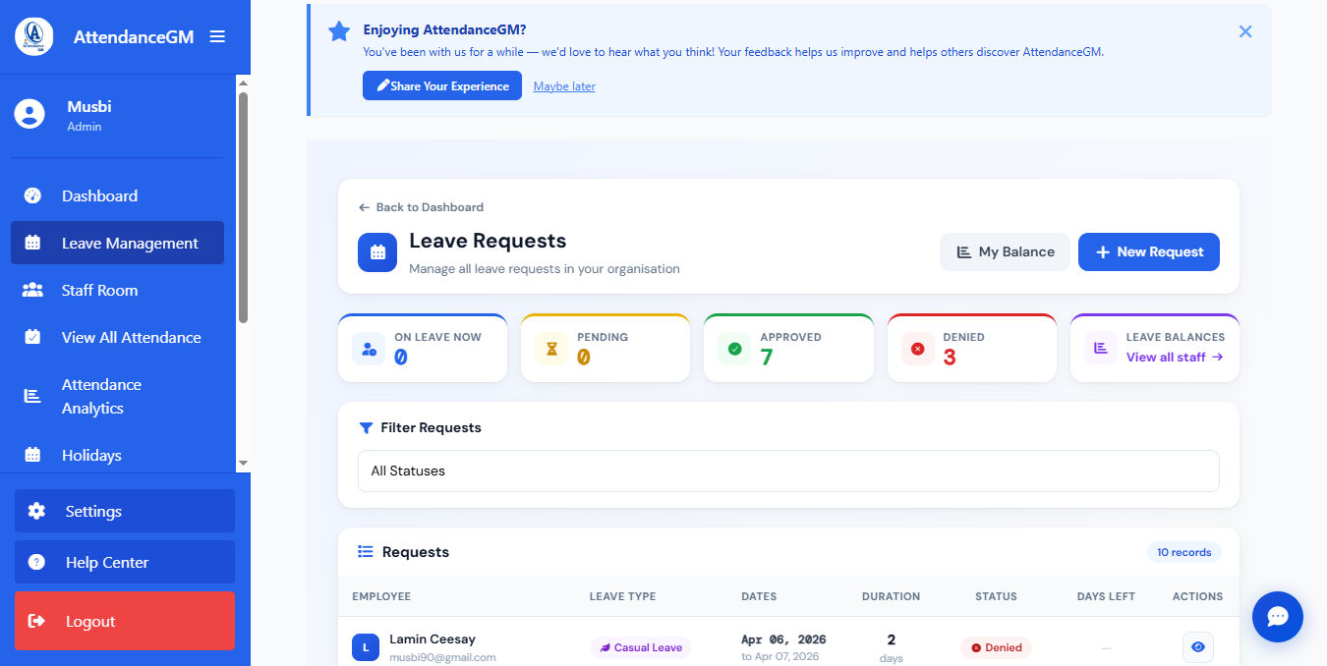The image size is (1327, 666).
Task: Click employee name Lamin Ceesay
Action: 433,639
